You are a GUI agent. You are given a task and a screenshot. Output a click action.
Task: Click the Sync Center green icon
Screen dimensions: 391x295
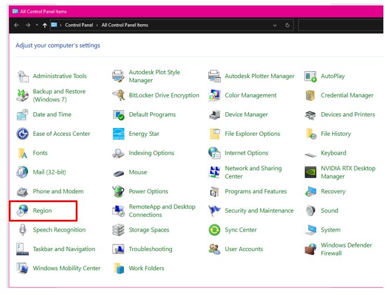pos(214,230)
